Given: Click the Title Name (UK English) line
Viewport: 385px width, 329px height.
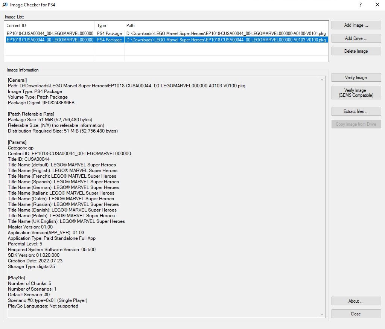Looking at the screenshot, I should click(x=66, y=221).
